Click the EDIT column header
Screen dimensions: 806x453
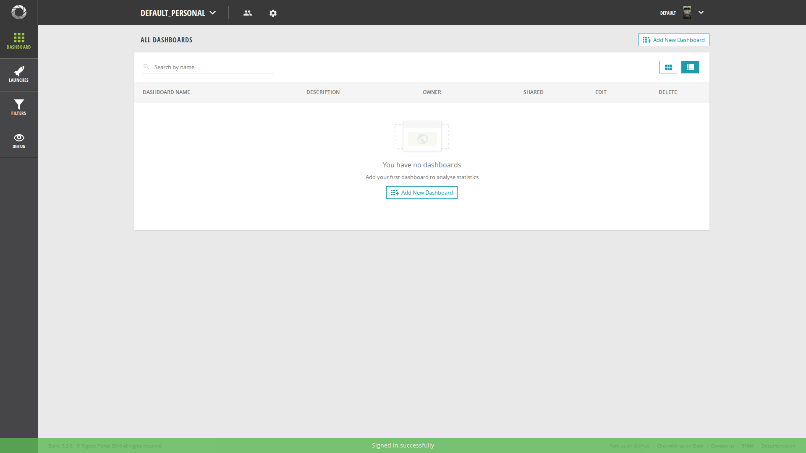[x=601, y=92]
